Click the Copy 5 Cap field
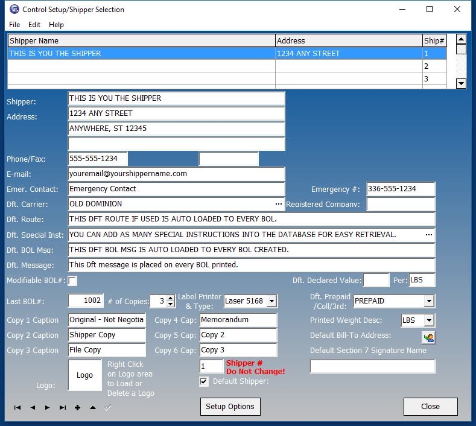The image size is (476, 426). [238, 335]
